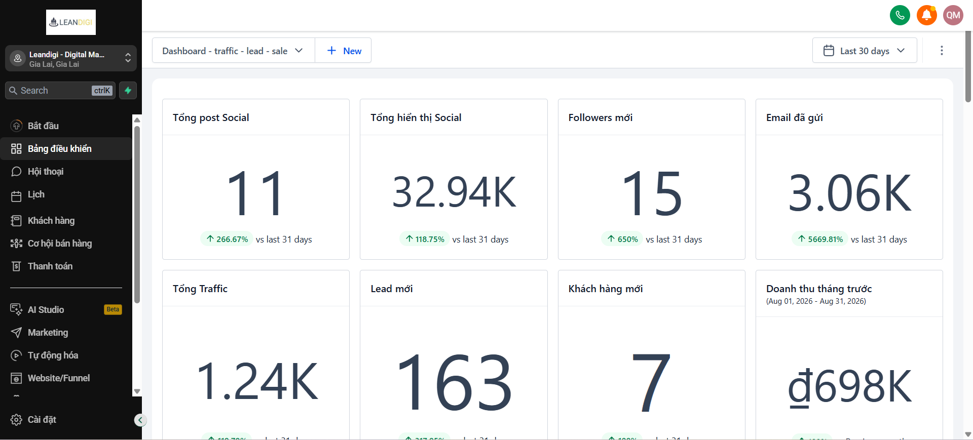Open Bắt đầu in sidebar

(66, 126)
